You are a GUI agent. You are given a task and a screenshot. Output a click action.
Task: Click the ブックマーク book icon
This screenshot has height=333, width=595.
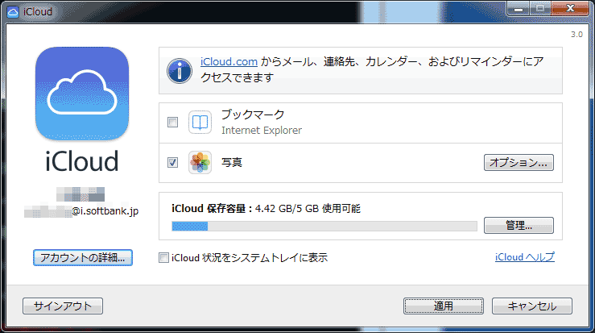[200, 123]
